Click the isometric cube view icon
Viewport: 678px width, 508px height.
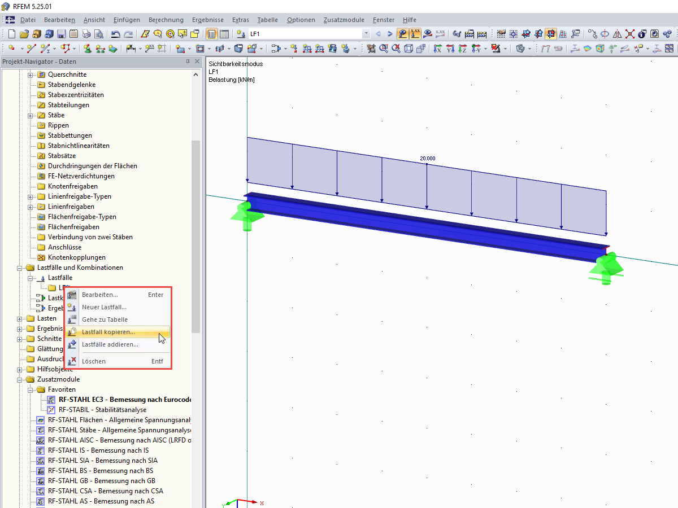pyautogui.click(x=520, y=49)
